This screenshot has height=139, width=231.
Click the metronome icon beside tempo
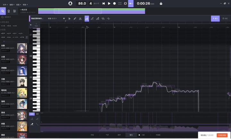tap(70, 4)
